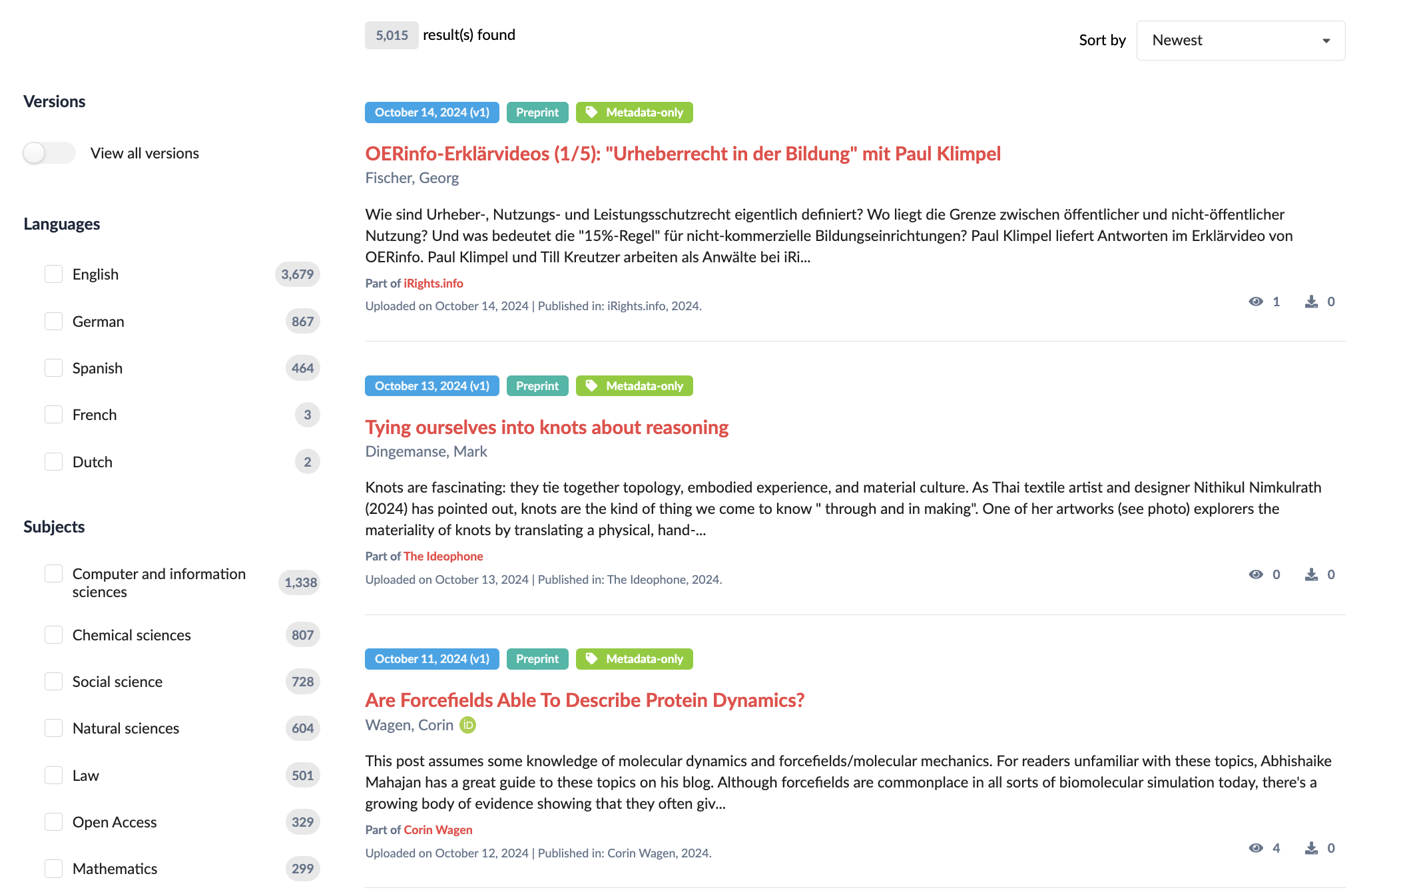Click the eye icon on the Forcefields result
1405x896 pixels.
tap(1256, 848)
